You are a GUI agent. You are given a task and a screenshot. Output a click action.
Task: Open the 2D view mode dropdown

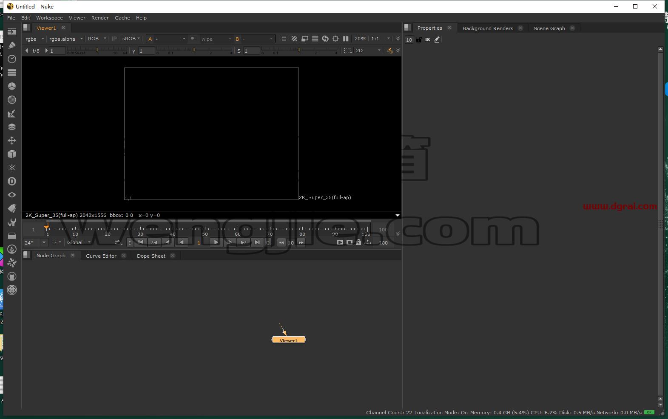point(368,51)
